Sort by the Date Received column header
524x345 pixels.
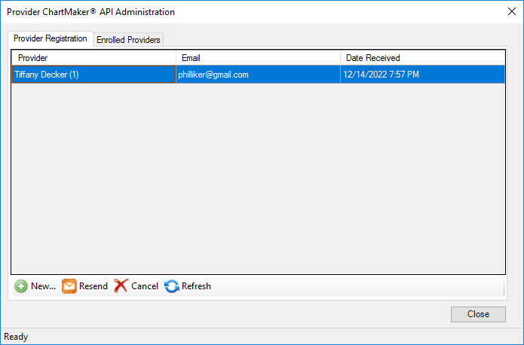[422, 58]
